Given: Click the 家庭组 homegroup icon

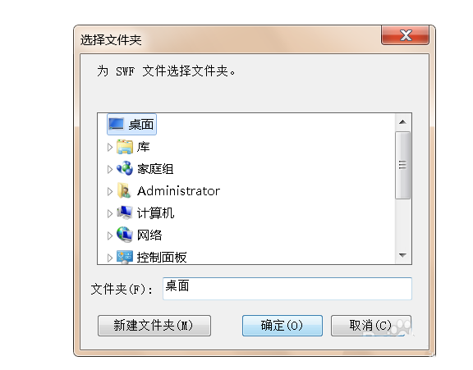Looking at the screenshot, I should 125,168.
